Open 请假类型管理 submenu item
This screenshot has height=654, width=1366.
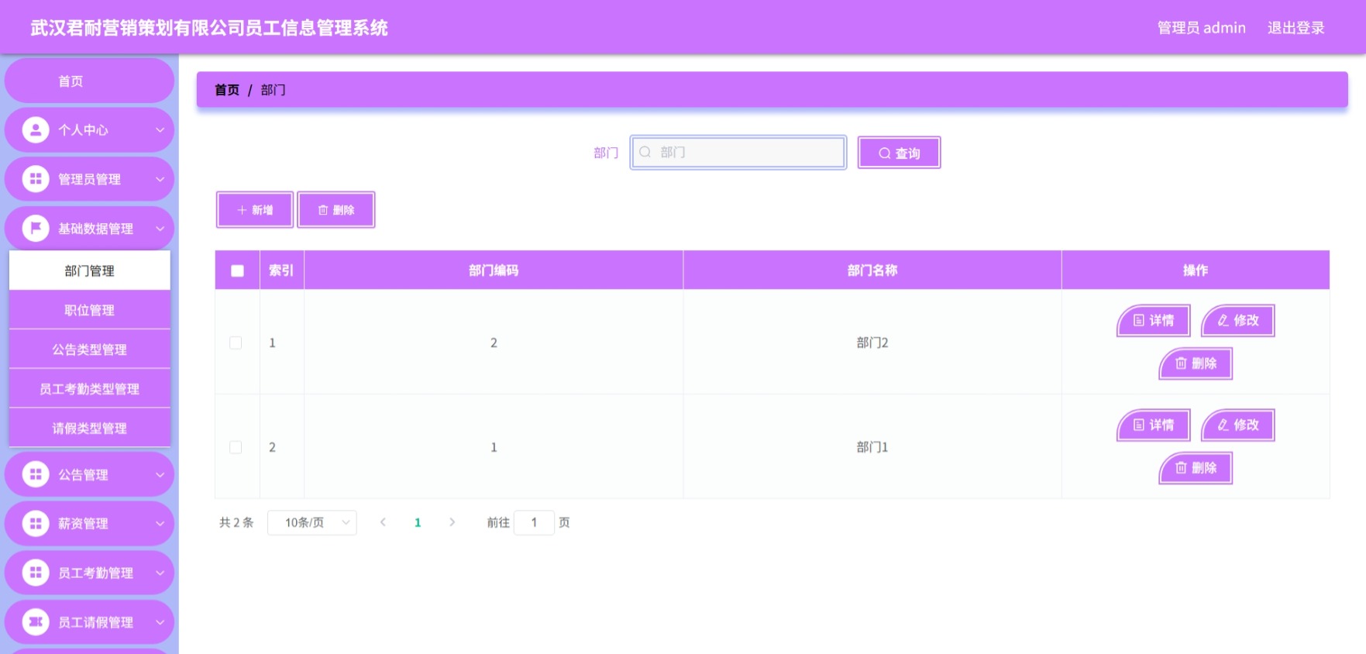(x=89, y=428)
